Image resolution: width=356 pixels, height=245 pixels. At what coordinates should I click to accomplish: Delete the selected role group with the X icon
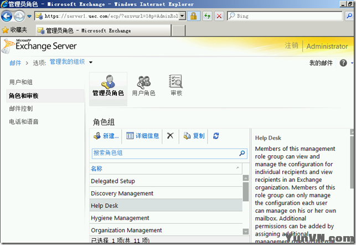(170, 136)
